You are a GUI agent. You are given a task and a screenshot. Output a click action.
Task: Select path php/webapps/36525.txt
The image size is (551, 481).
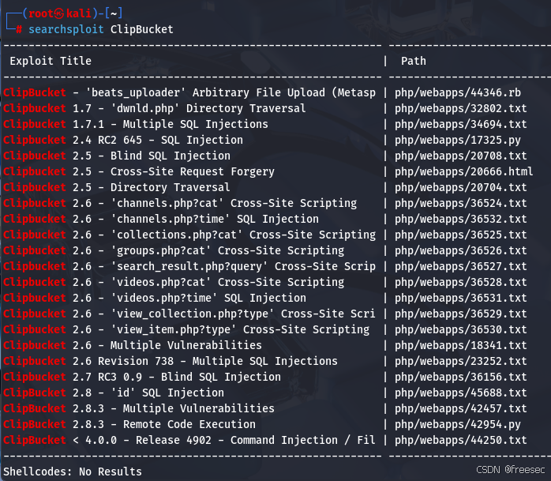(461, 235)
